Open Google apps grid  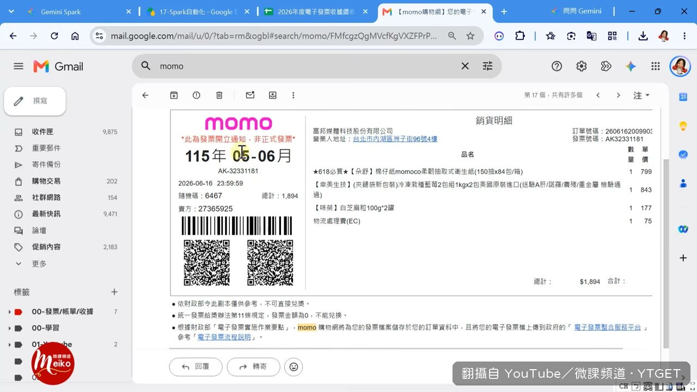pyautogui.click(x=656, y=66)
